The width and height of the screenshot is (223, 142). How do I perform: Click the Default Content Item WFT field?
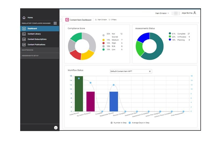point(129,71)
